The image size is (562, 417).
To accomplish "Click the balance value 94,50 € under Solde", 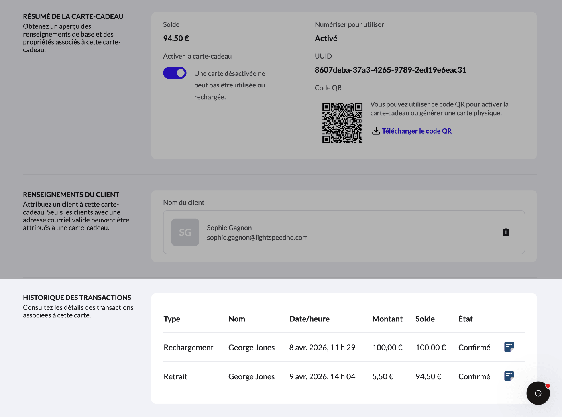I will pyautogui.click(x=176, y=38).
